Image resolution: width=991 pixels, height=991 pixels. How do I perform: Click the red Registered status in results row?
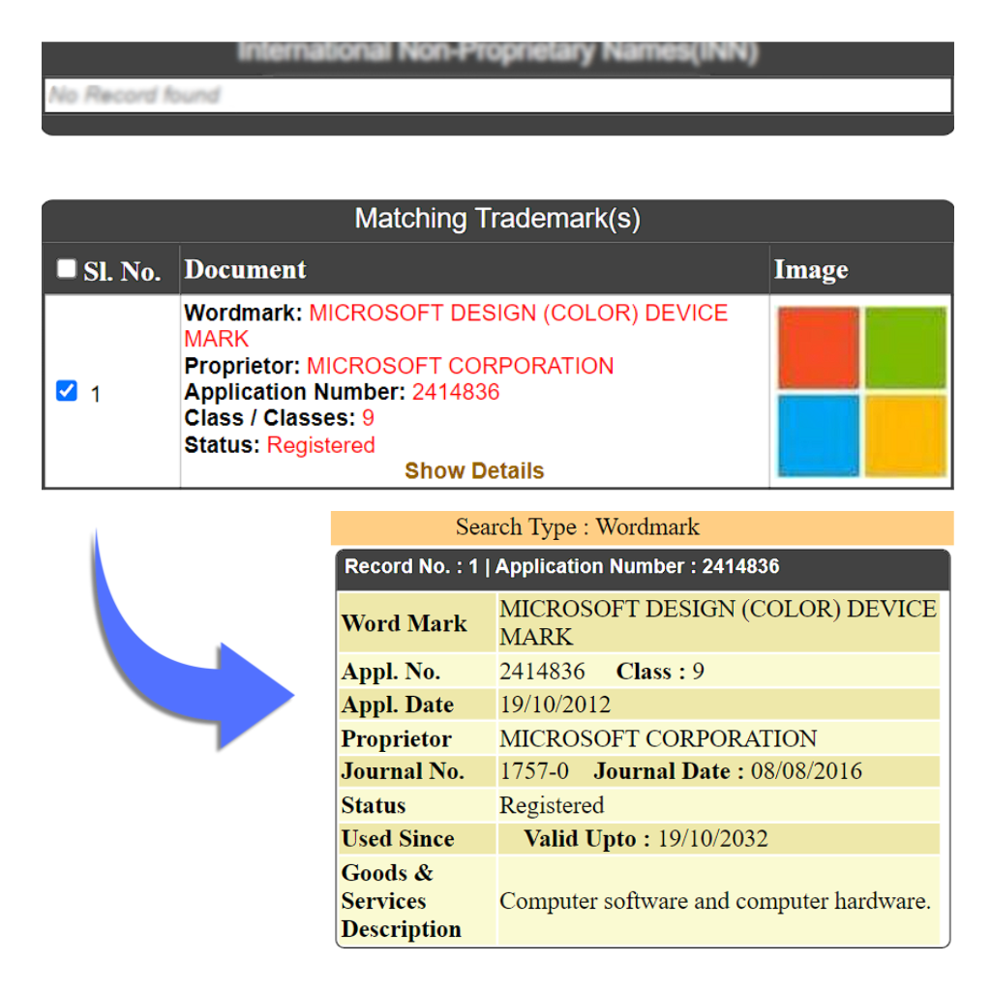320,445
